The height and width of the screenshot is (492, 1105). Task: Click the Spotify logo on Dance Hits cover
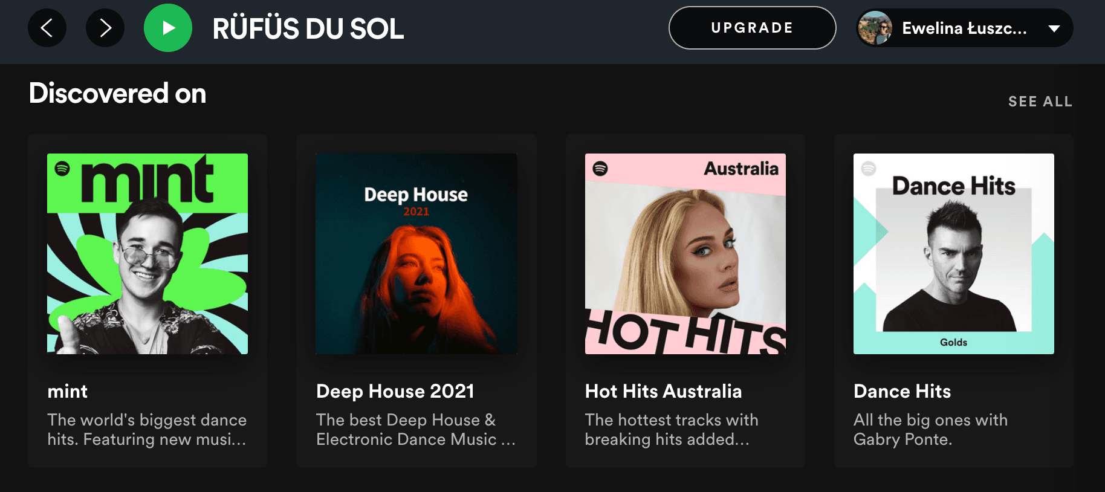[x=869, y=168]
